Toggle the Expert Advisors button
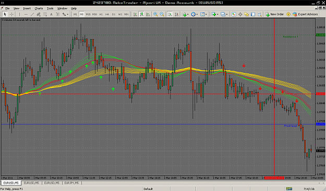The width and height of the screenshot is (326, 191). coord(305,14)
